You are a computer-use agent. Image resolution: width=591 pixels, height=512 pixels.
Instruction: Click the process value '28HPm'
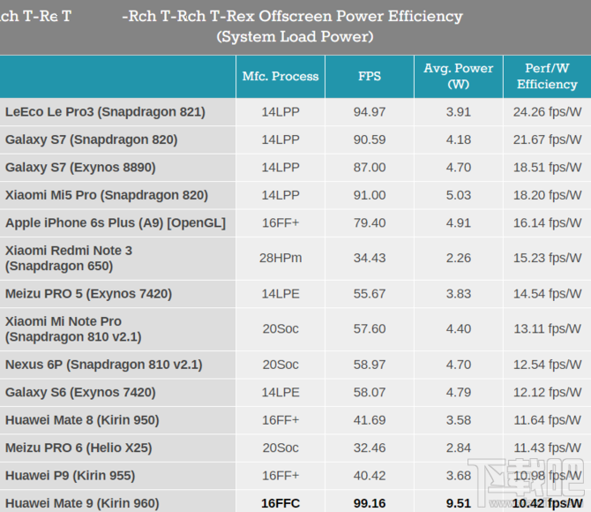(x=281, y=258)
